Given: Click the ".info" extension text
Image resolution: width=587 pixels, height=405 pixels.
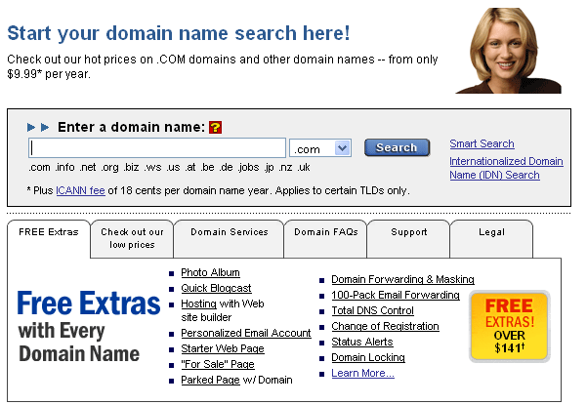Looking at the screenshot, I should coord(64,167).
